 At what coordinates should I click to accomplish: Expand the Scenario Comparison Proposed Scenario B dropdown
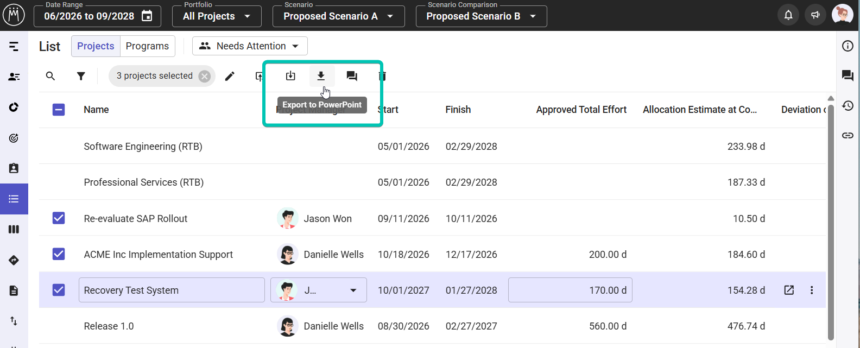point(481,16)
